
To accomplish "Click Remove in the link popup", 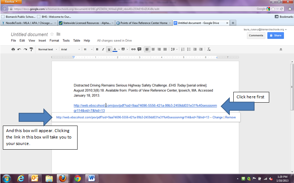I will 230,117.
